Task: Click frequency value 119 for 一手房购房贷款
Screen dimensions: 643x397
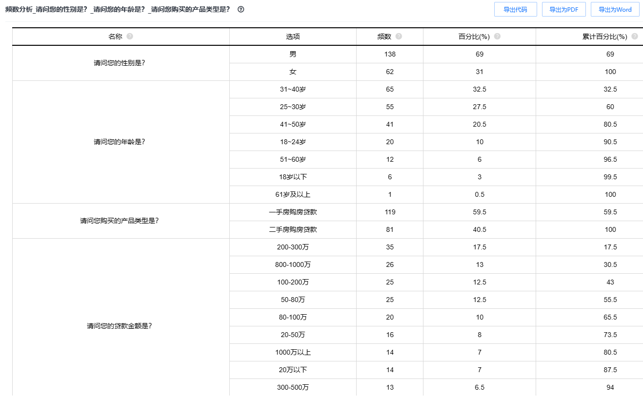Action: 390,212
